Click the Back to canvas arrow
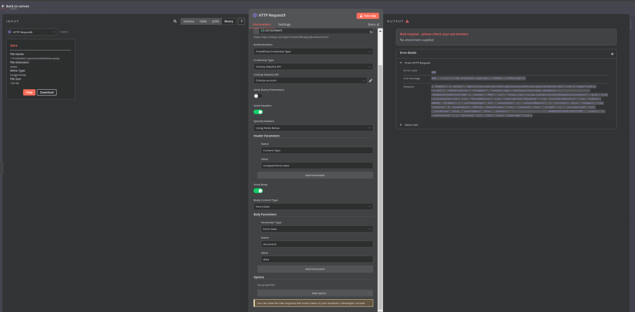635x312 pixels. pos(3,6)
